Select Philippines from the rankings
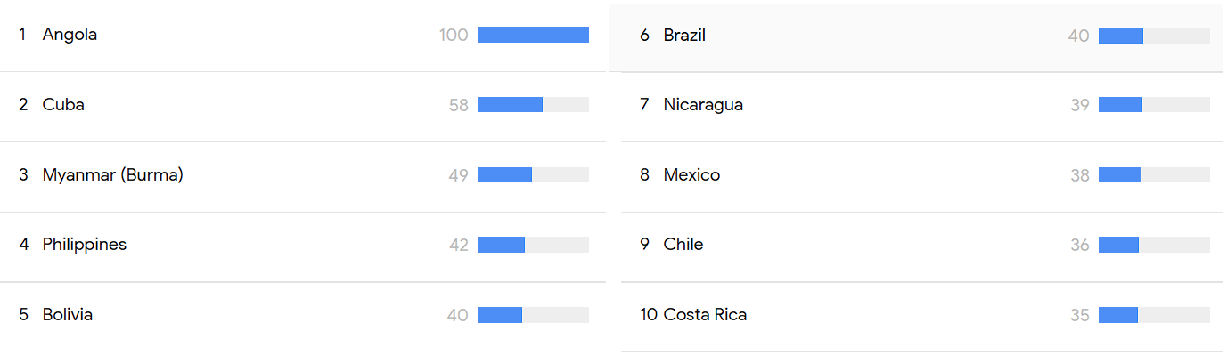Screen dimensions: 1227x355 303,246
